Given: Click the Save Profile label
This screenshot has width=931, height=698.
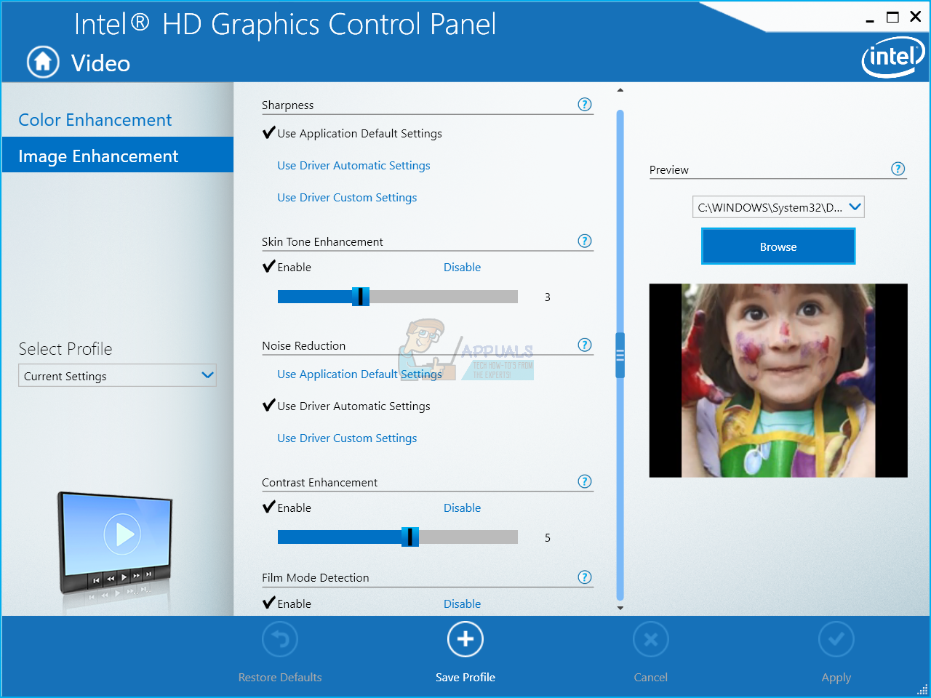Looking at the screenshot, I should coord(465,678).
